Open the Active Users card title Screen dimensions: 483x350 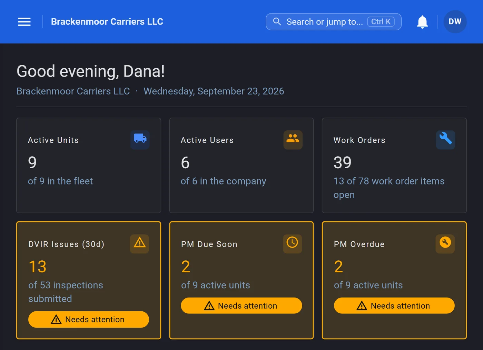click(x=207, y=140)
